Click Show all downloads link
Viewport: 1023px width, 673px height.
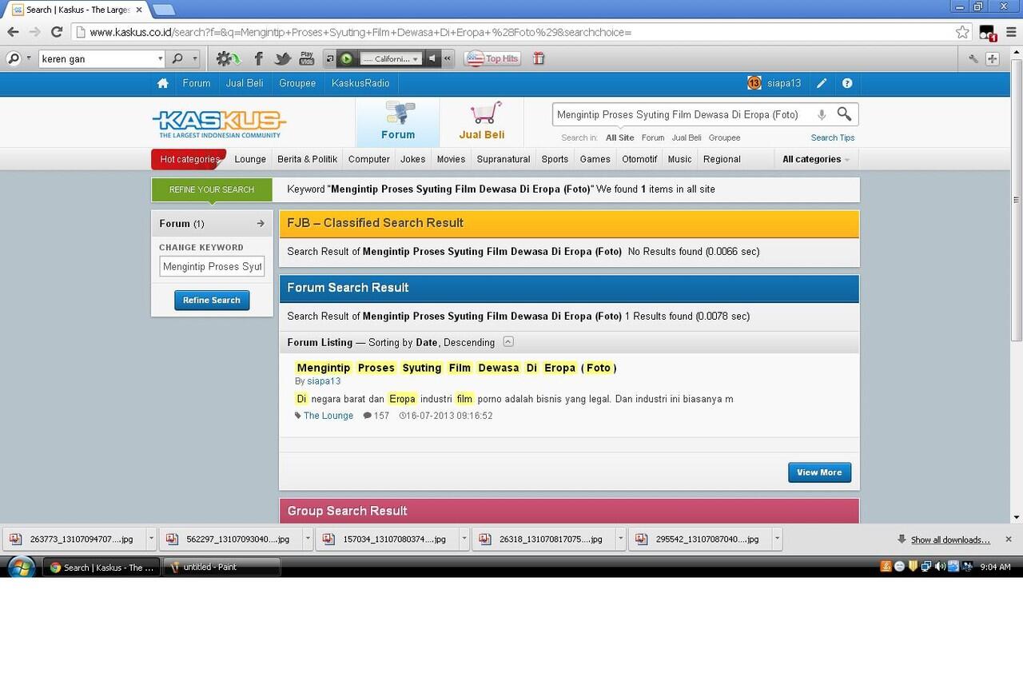tap(950, 540)
